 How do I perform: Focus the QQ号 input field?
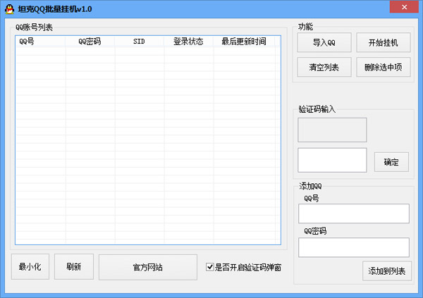[x=354, y=213]
